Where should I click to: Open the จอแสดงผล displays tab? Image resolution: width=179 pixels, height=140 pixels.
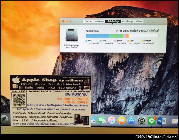click(x=99, y=21)
